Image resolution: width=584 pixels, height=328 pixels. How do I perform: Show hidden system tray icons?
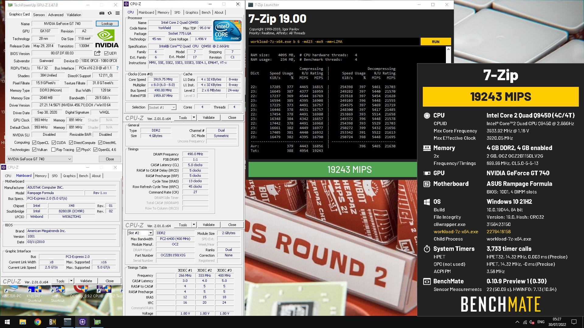tap(517, 322)
